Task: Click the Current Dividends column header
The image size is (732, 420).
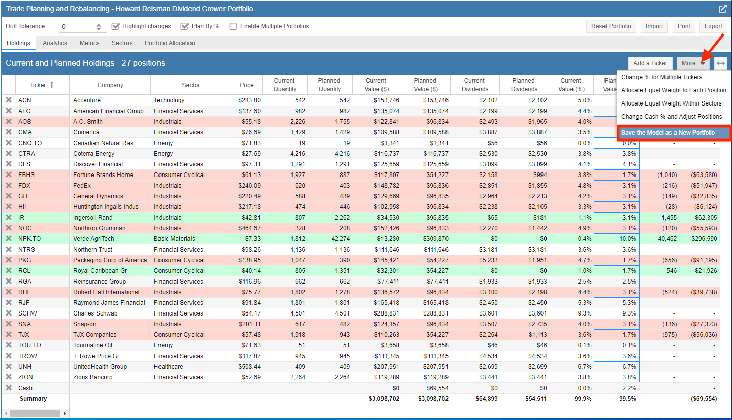Action: pyautogui.click(x=474, y=85)
